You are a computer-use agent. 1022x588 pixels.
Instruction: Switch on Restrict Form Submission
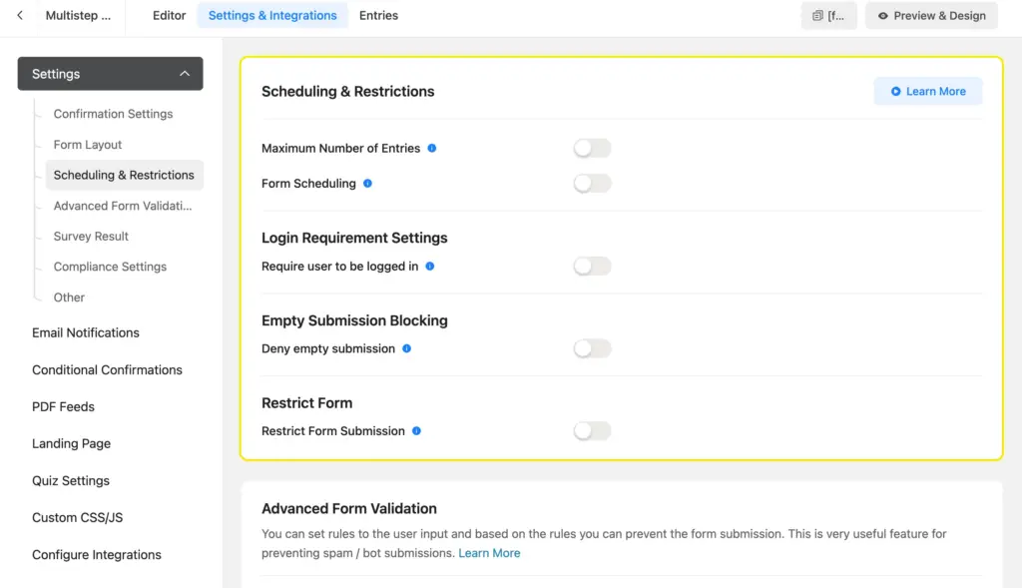(592, 431)
